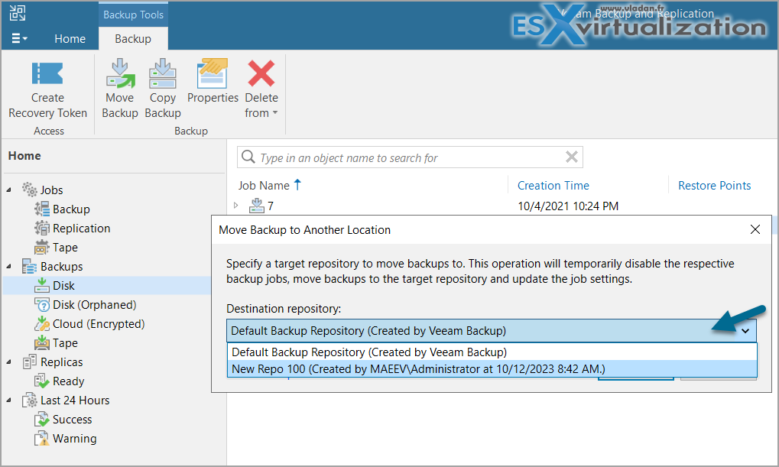Collapse the Backups tree node
Screen dimensions: 779x467
pyautogui.click(x=9, y=266)
